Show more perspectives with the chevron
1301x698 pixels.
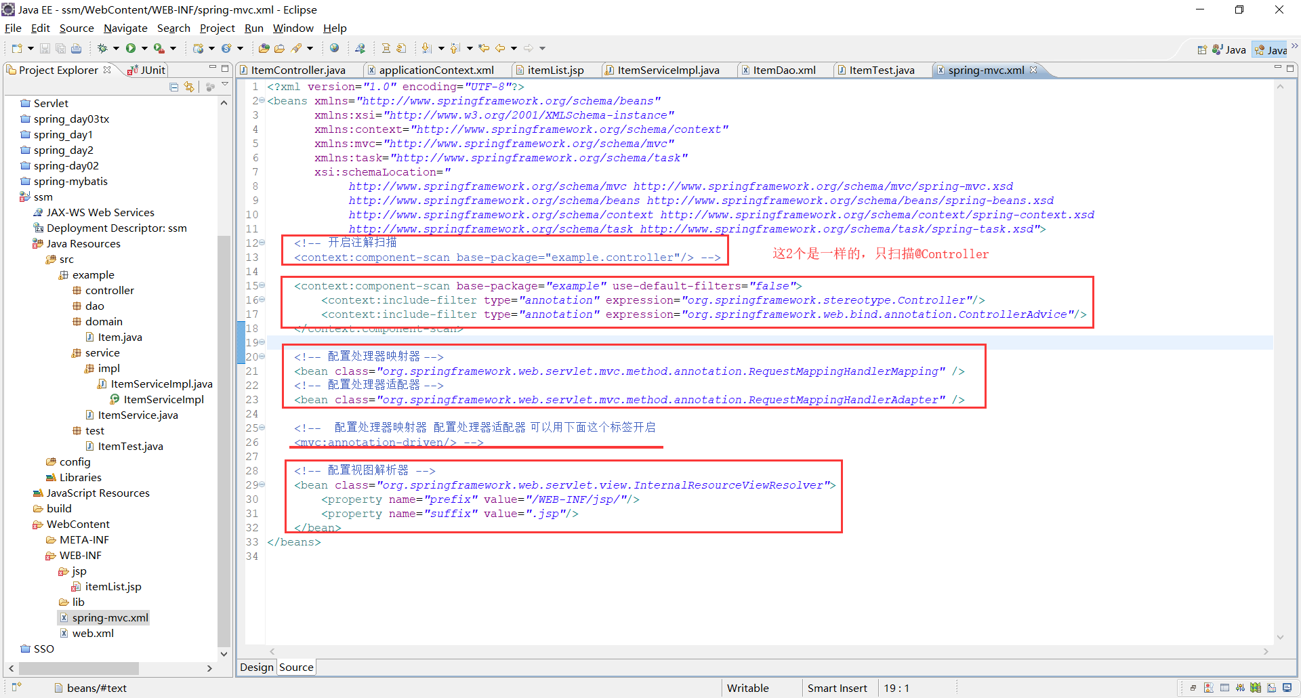click(x=1294, y=46)
